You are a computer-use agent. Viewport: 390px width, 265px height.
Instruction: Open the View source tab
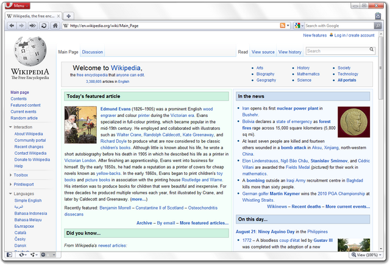pos(263,52)
